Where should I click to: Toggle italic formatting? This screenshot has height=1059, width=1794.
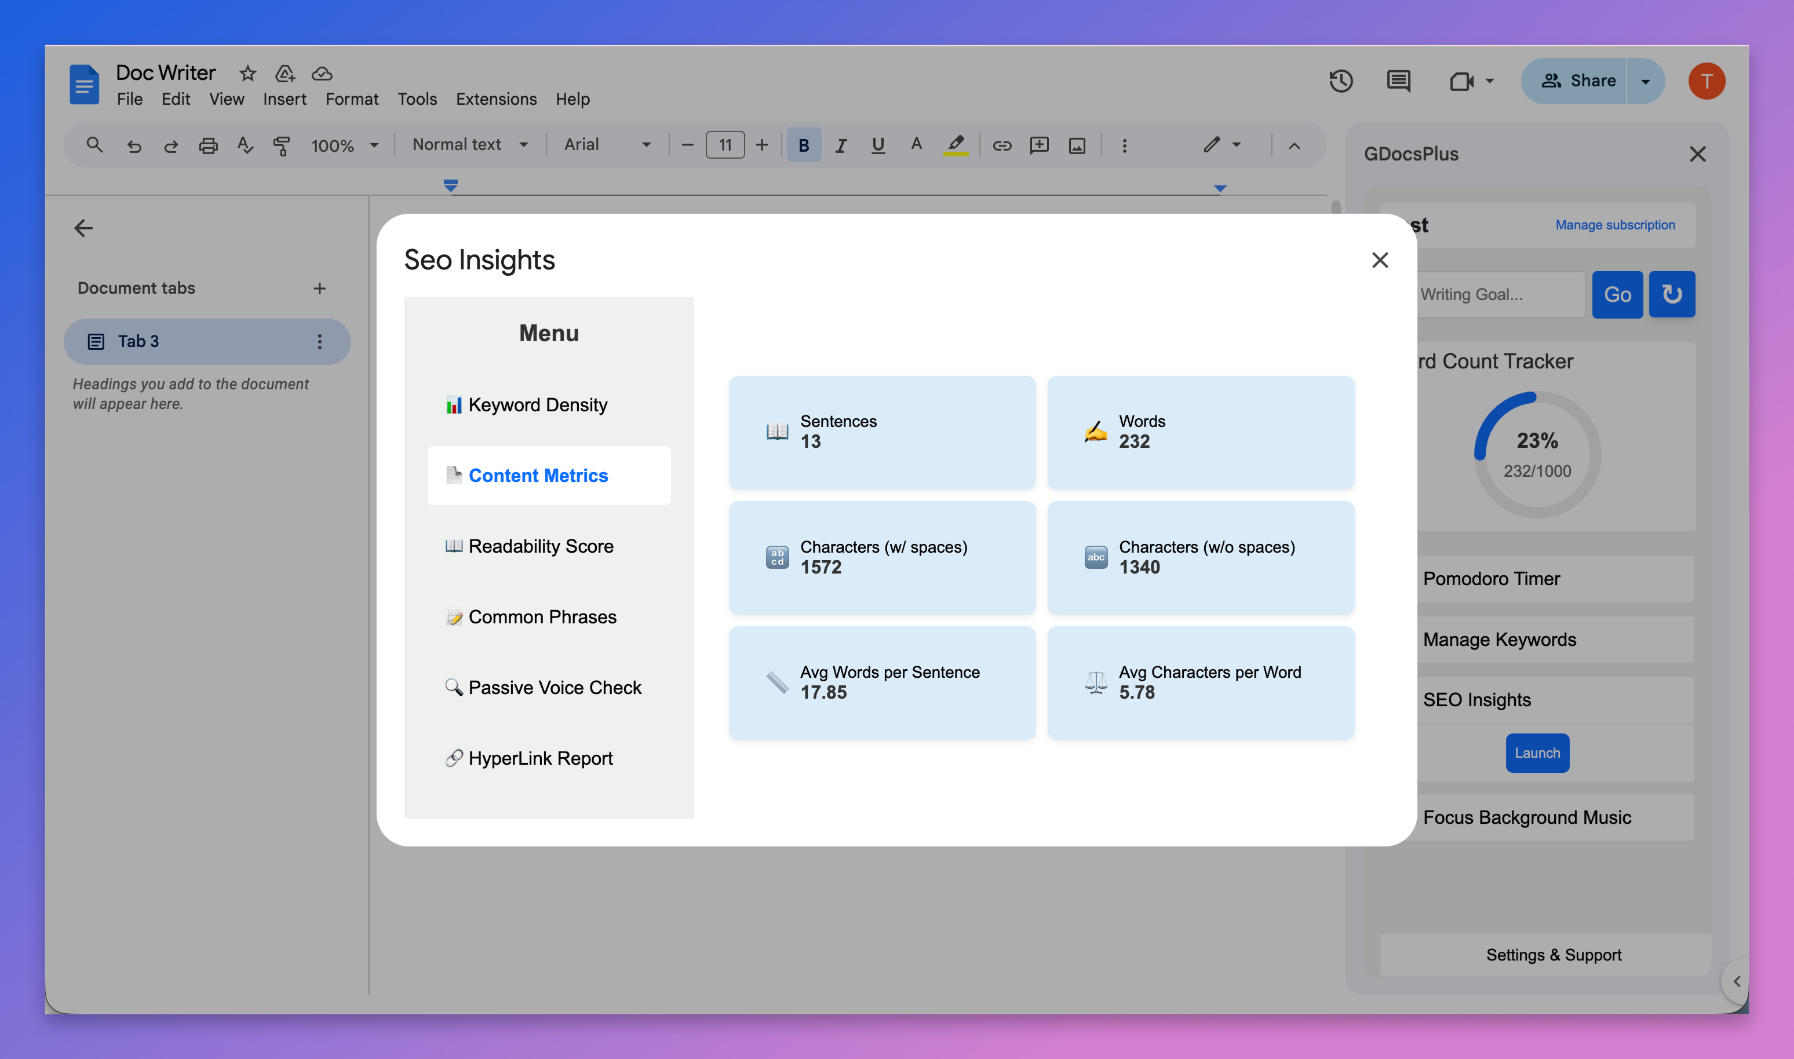click(841, 145)
